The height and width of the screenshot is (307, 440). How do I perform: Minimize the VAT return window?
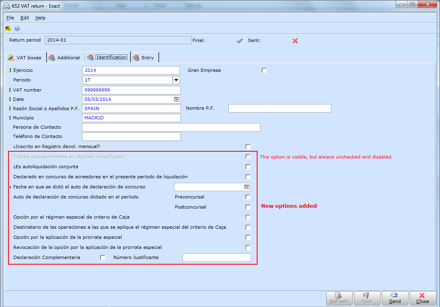click(x=402, y=4)
